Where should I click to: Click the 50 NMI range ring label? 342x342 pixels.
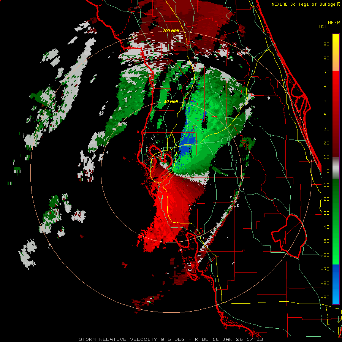pos(171,101)
